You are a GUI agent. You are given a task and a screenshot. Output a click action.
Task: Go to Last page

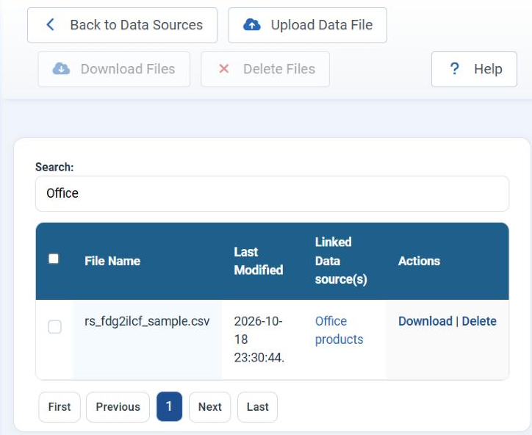click(x=257, y=407)
